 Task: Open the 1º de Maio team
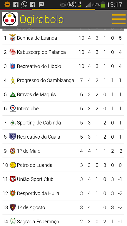point(29,151)
